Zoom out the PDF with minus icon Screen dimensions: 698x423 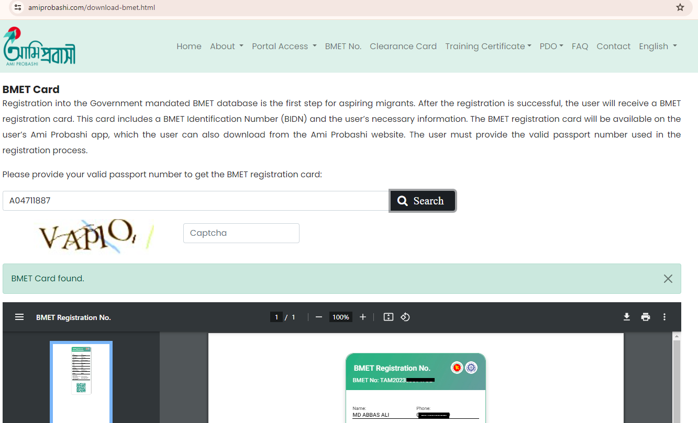point(318,317)
